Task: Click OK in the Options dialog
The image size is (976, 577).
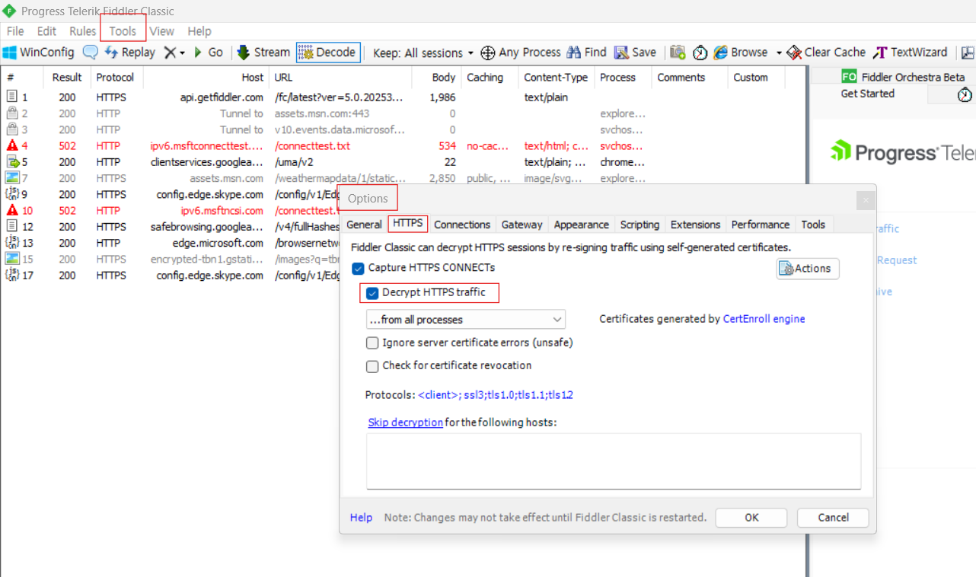Action: (751, 518)
